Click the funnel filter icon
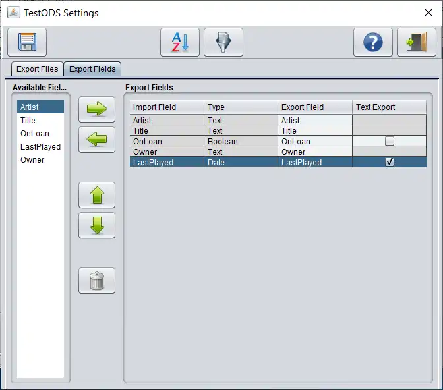The image size is (443, 390). click(x=223, y=42)
